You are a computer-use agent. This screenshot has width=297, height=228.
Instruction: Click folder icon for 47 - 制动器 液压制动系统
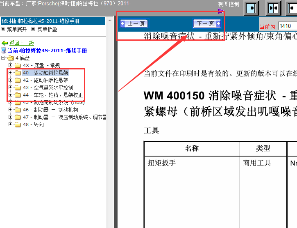[18, 117]
